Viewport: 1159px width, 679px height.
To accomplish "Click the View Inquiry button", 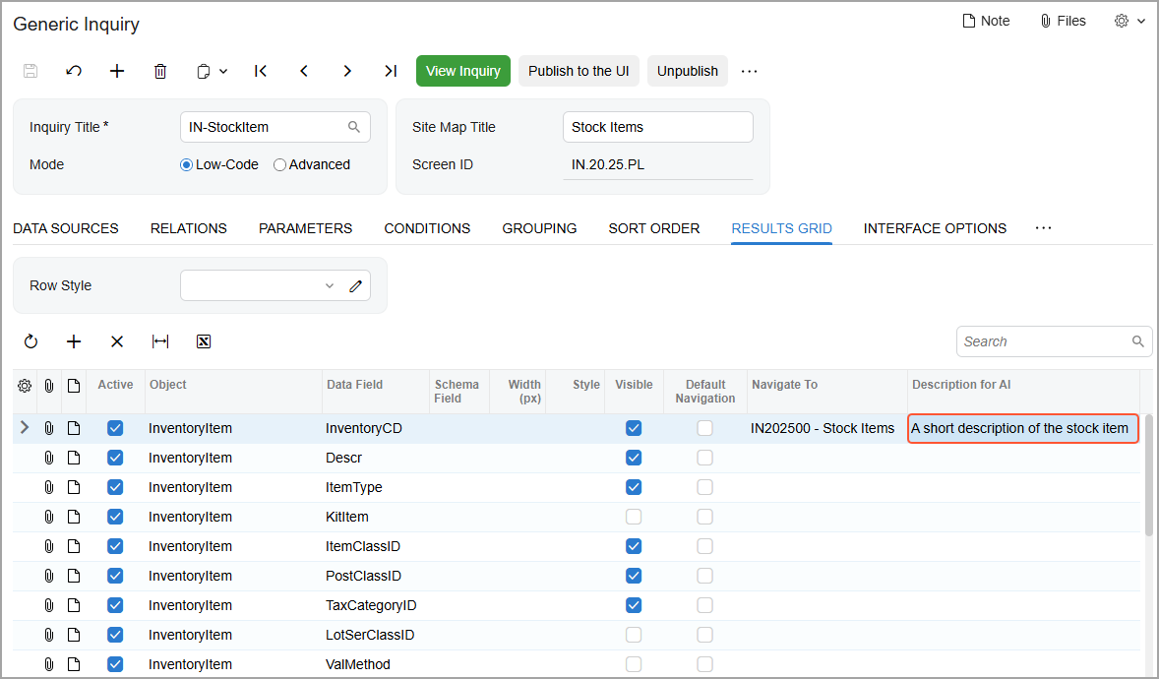I will coord(463,71).
